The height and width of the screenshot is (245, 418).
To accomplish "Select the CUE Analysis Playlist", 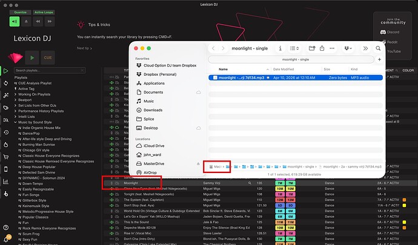I will 35,83.
